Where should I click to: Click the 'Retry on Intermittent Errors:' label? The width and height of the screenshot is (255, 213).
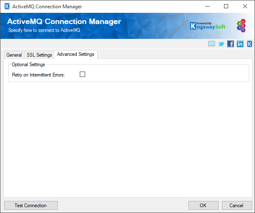point(38,75)
